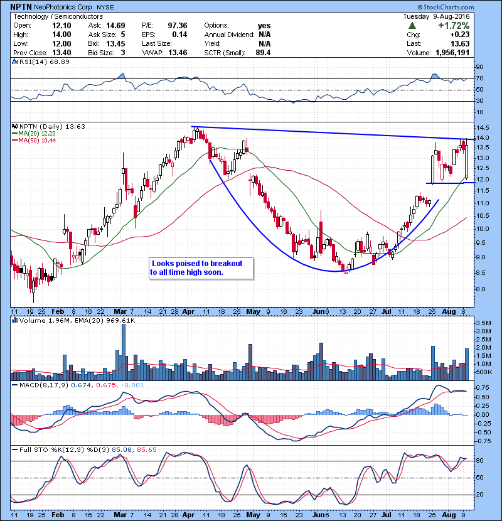Click the 80 level on the stochastic axis
This screenshot has width=502, height=521.
coord(480,461)
